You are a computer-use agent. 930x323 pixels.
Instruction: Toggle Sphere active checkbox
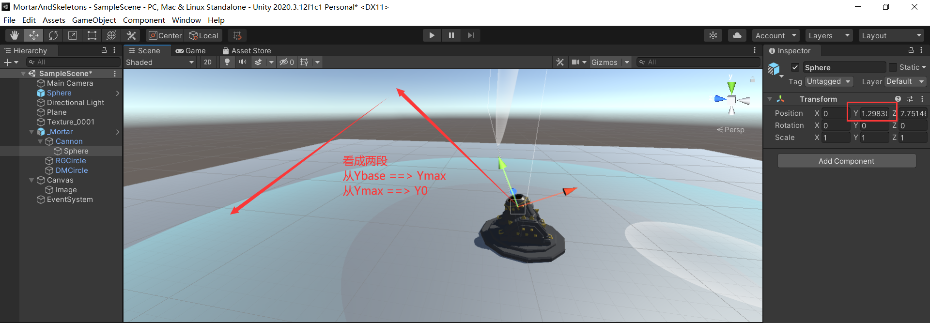coord(794,67)
